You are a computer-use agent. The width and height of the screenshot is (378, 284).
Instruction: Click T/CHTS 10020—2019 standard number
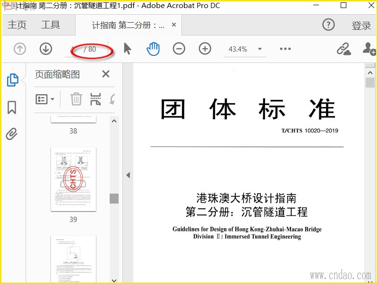pyautogui.click(x=309, y=131)
